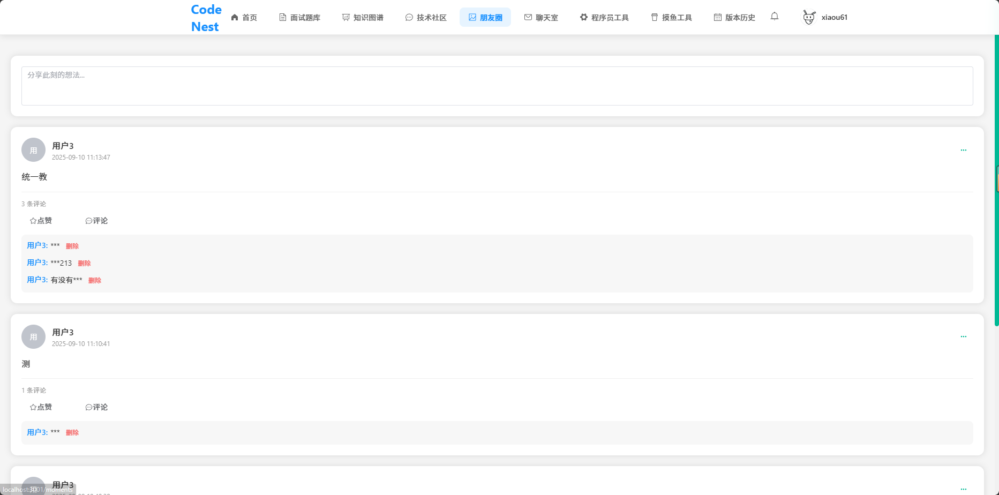Viewport: 999px width, 495px height.
Task: Like the post "统一教"
Action: (x=41, y=221)
